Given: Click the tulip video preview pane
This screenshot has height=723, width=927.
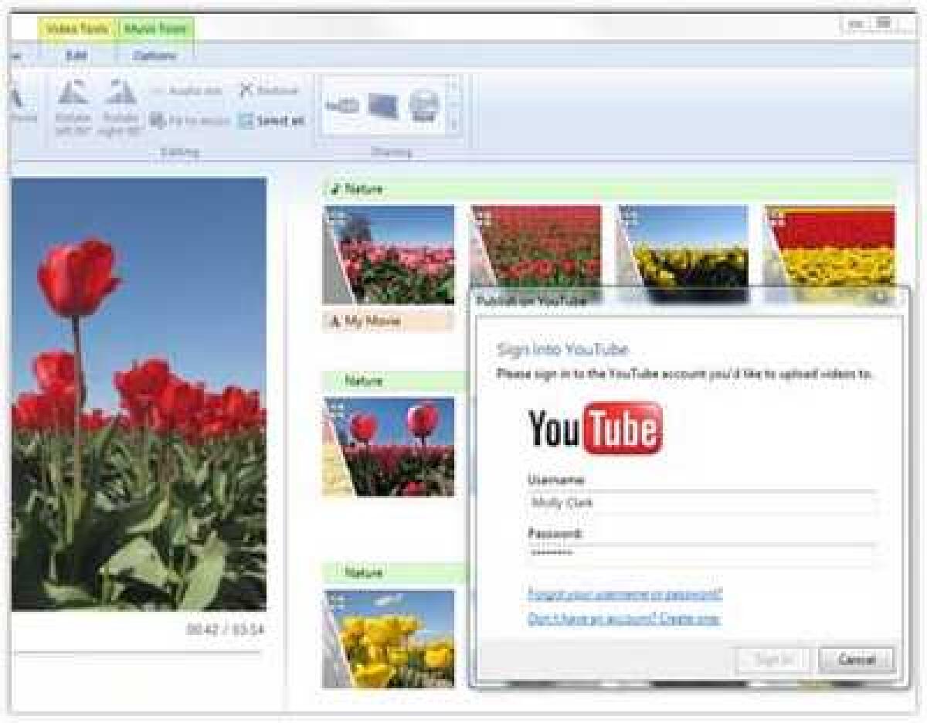Looking at the screenshot, I should [139, 394].
